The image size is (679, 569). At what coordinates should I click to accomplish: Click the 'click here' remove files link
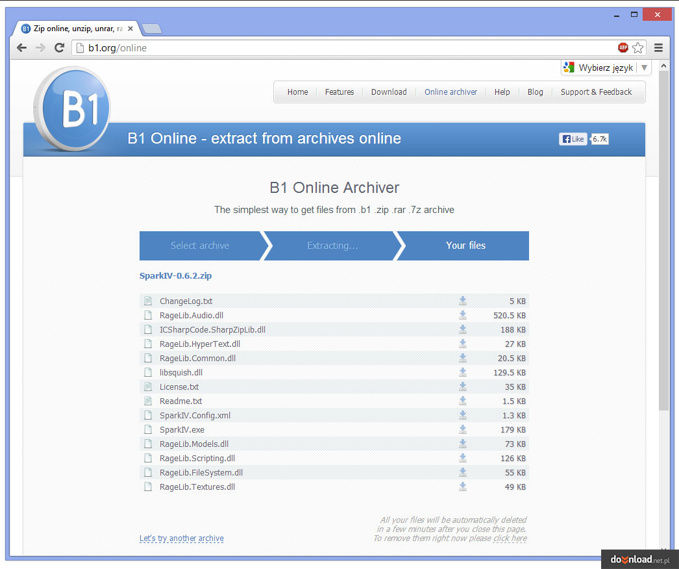click(x=510, y=538)
